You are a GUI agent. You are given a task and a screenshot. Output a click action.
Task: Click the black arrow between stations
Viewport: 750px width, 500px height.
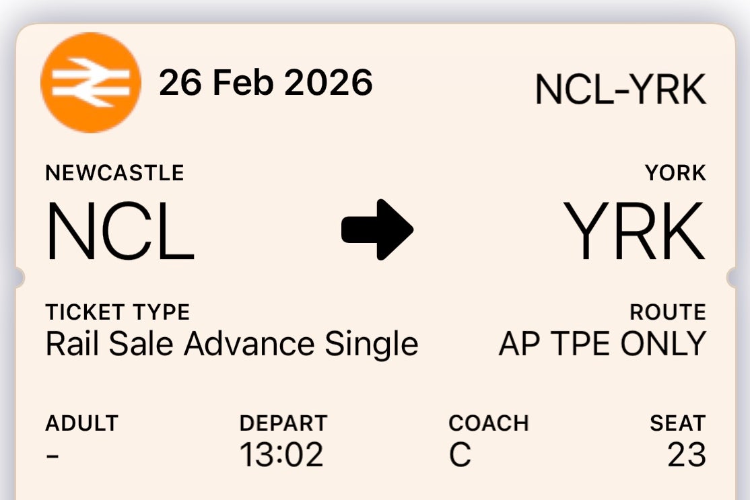point(377,229)
